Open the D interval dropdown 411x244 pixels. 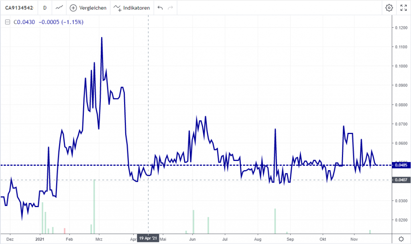[44, 8]
